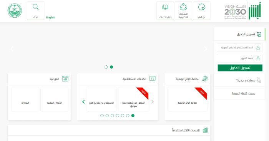Open the services guide (دليل الخدمات)
The width and height of the screenshot is (269, 141).
click(x=165, y=11)
